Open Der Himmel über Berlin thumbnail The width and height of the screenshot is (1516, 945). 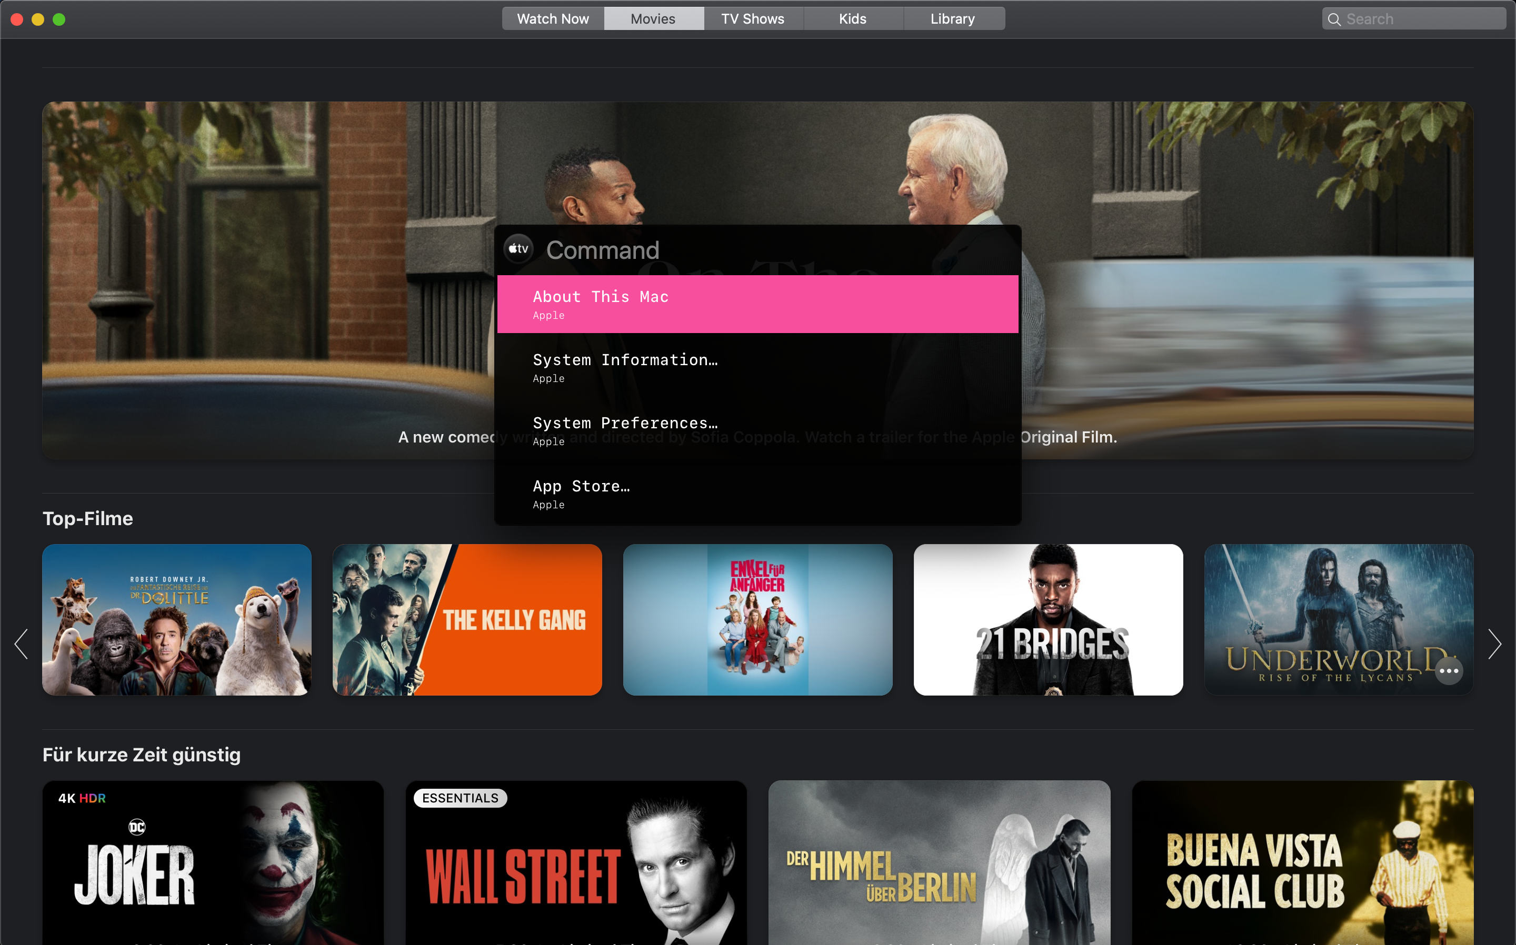[939, 862]
